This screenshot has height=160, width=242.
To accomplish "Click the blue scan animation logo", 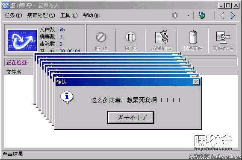I will pos(22,41).
